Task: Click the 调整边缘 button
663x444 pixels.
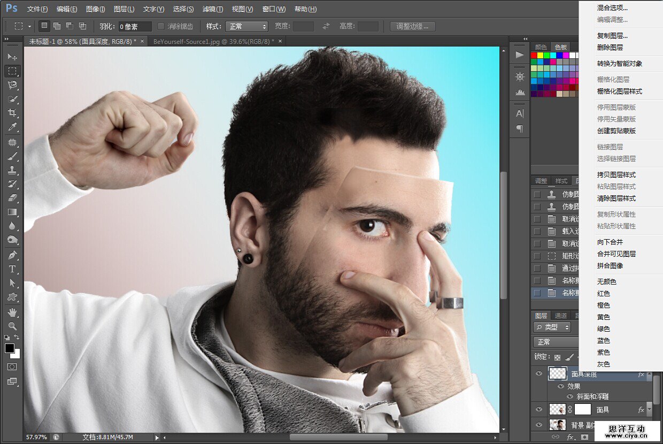Action: [412, 26]
